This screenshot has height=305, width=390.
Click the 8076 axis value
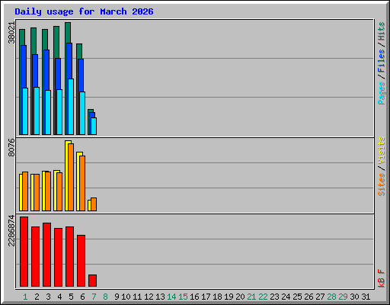[11, 147]
